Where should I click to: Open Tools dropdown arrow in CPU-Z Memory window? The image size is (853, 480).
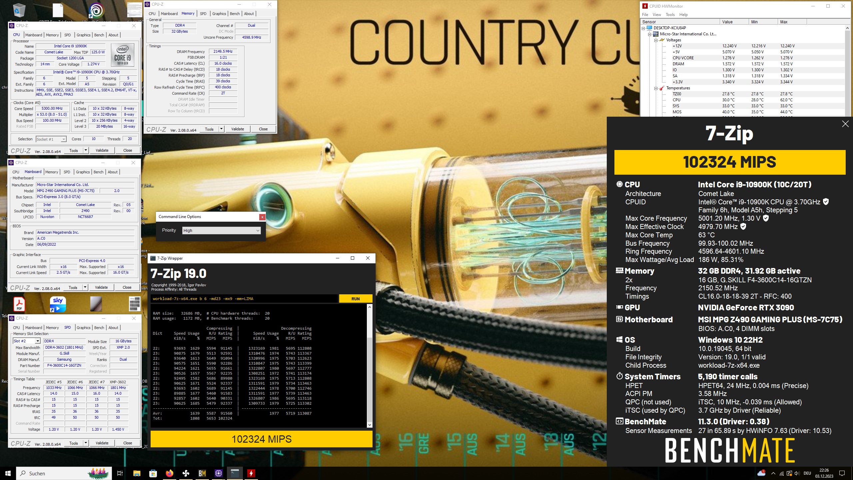click(221, 129)
